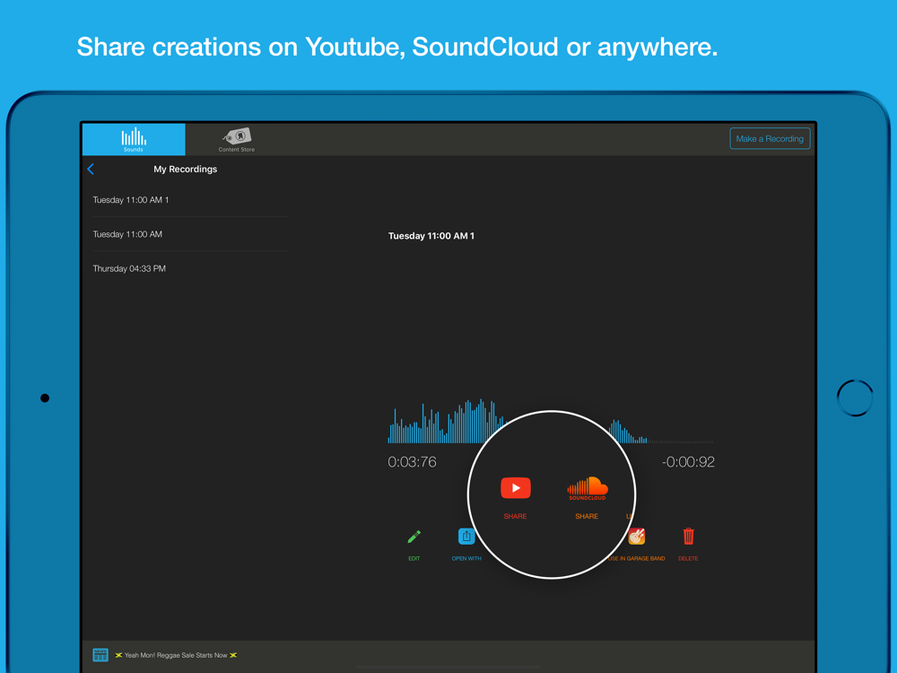The height and width of the screenshot is (673, 897).
Task: Click the green Edit pencil icon
Action: tap(414, 537)
